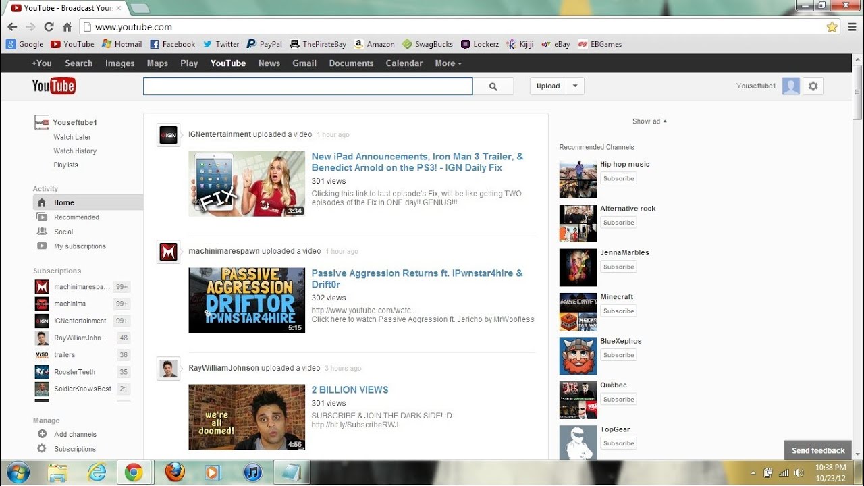Open the Twitter bookmark

click(221, 44)
